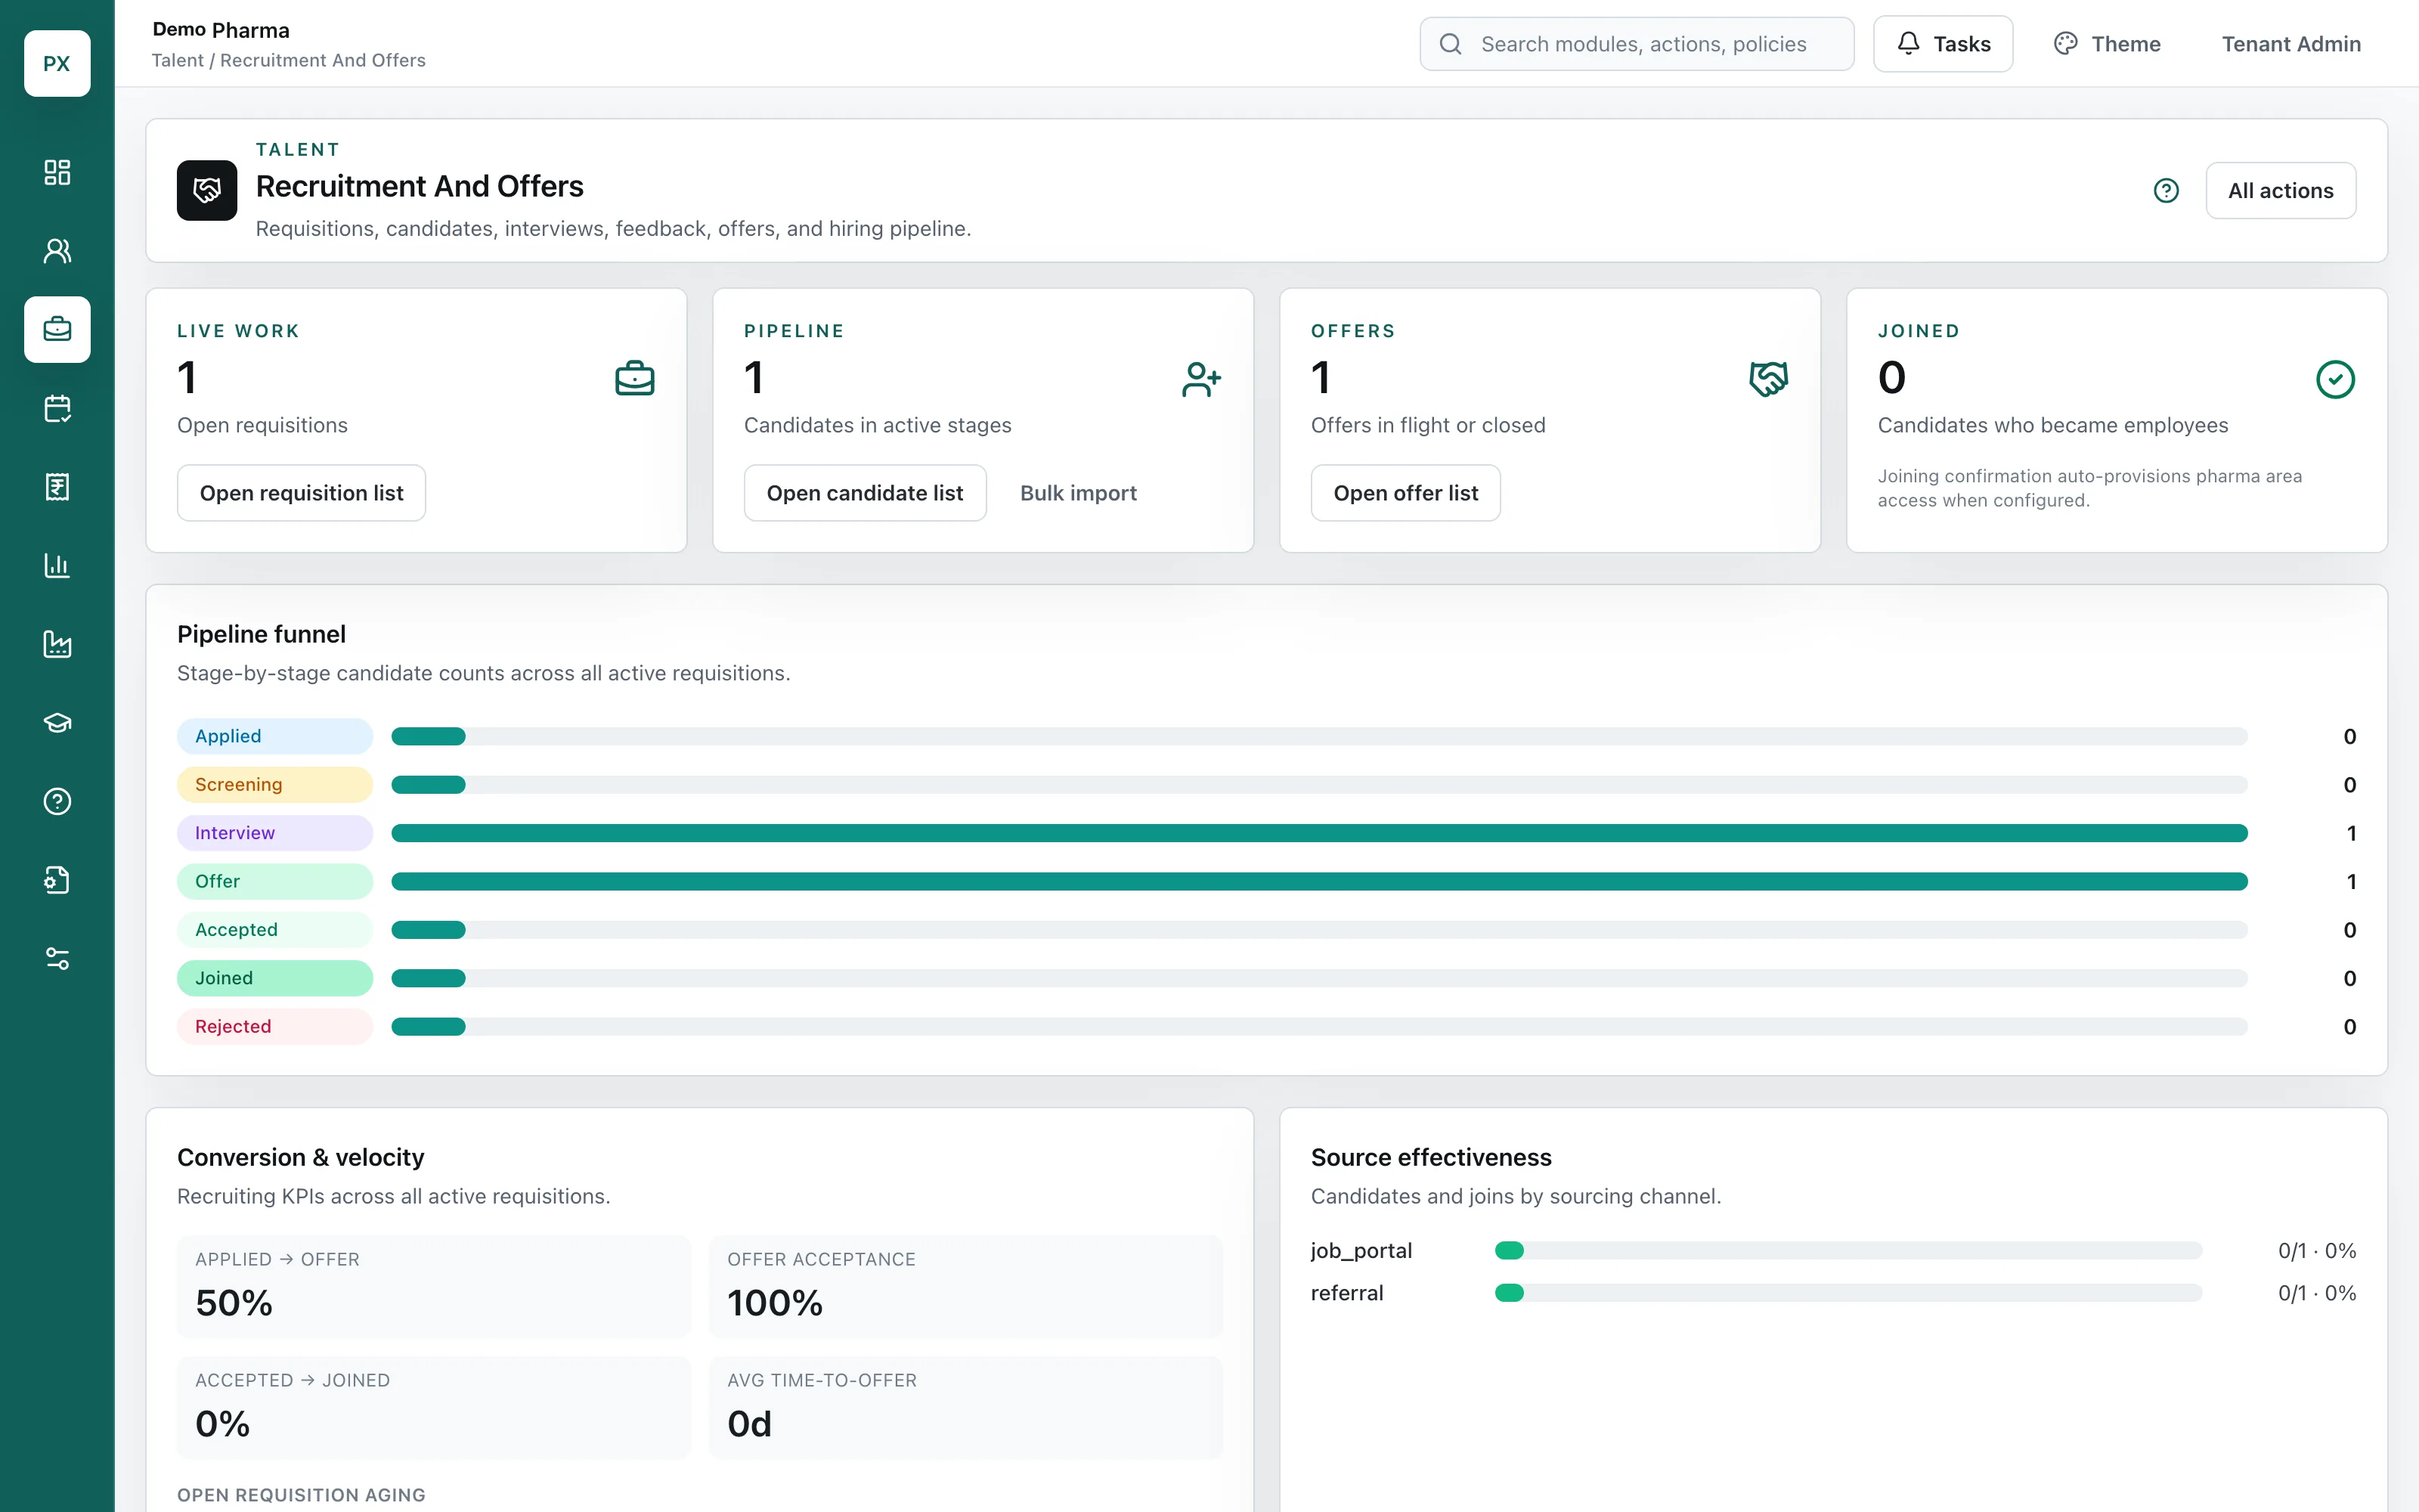Open All actions menu
Viewport: 2419px width, 1512px height.
[2280, 190]
